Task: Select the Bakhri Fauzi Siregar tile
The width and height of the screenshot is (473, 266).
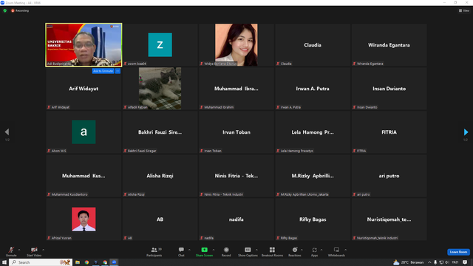Action: pos(160,132)
